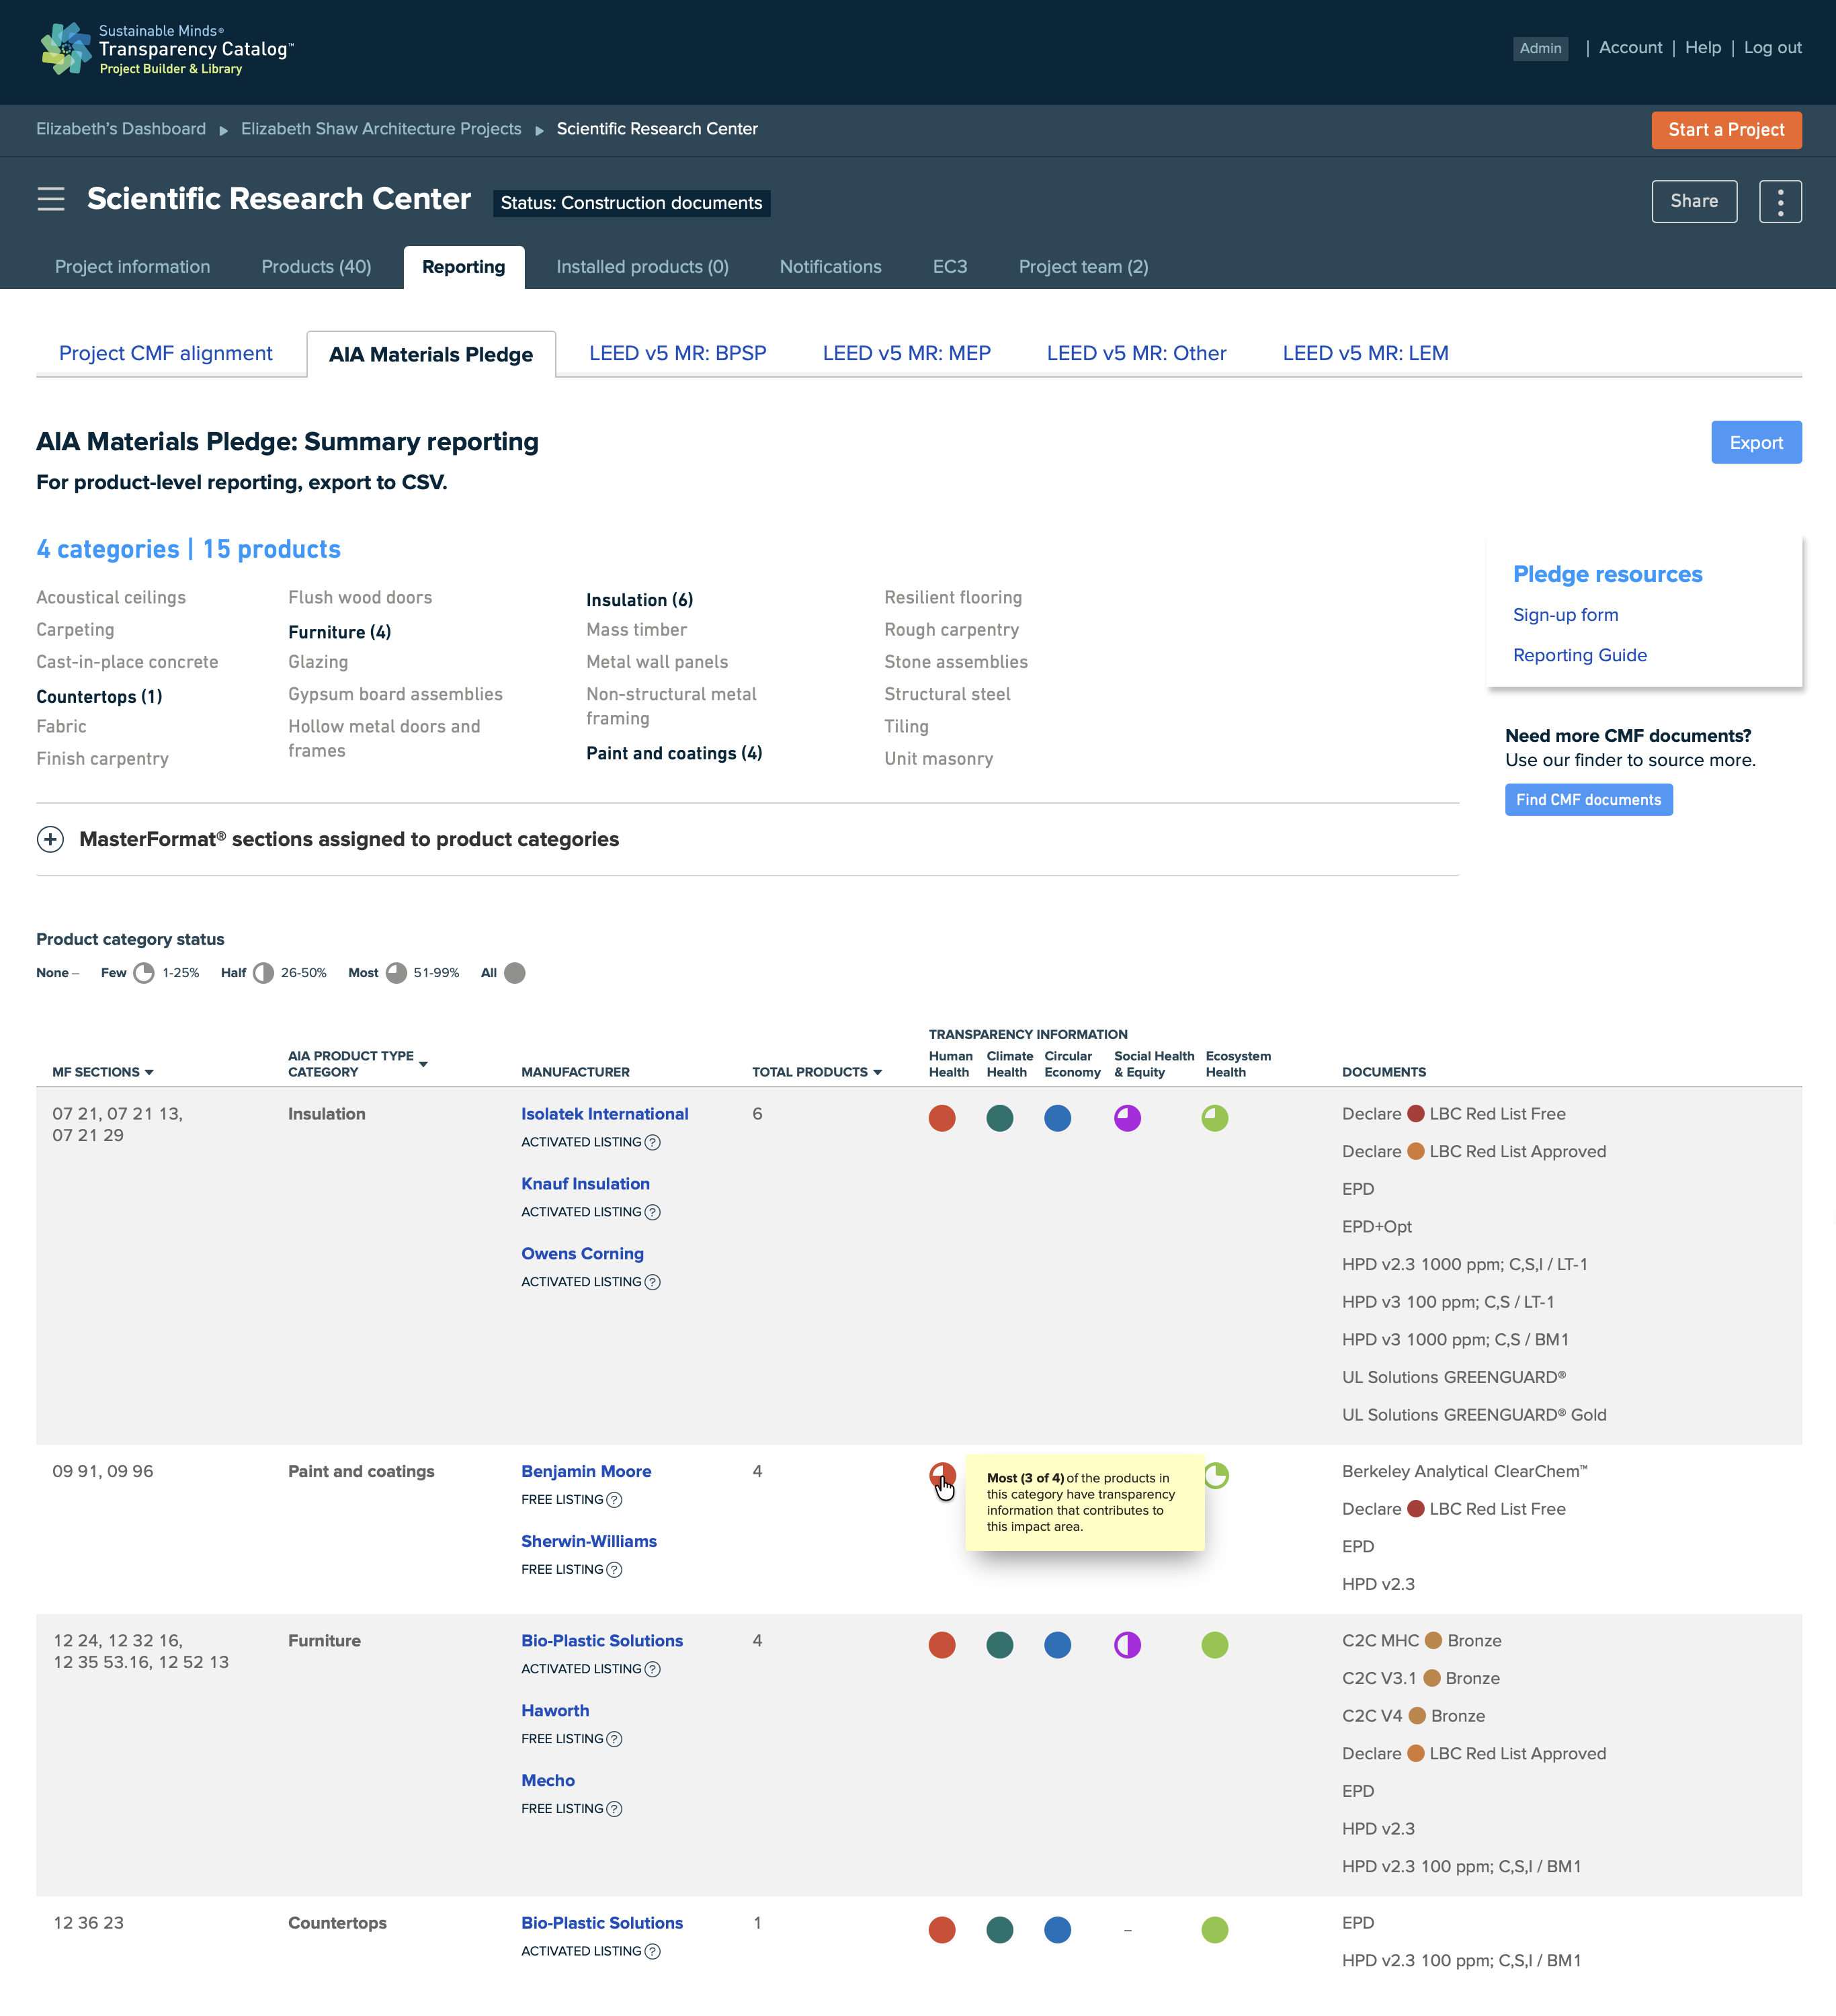The height and width of the screenshot is (2016, 1836).
Task: Open Benjamin Moore manufacturer link
Action: [x=586, y=1472]
